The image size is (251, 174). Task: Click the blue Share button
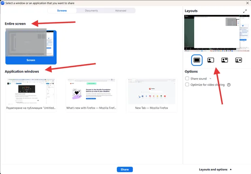pos(125,170)
